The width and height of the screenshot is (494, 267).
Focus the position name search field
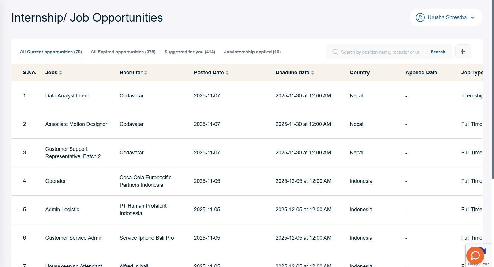click(x=380, y=52)
